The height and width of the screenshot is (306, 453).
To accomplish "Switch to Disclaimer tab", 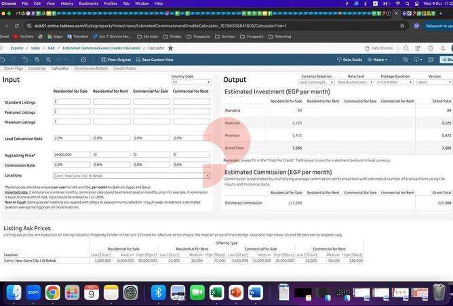I will 37,68.
